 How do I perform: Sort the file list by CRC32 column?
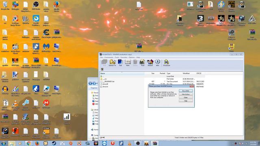[x=200, y=73]
